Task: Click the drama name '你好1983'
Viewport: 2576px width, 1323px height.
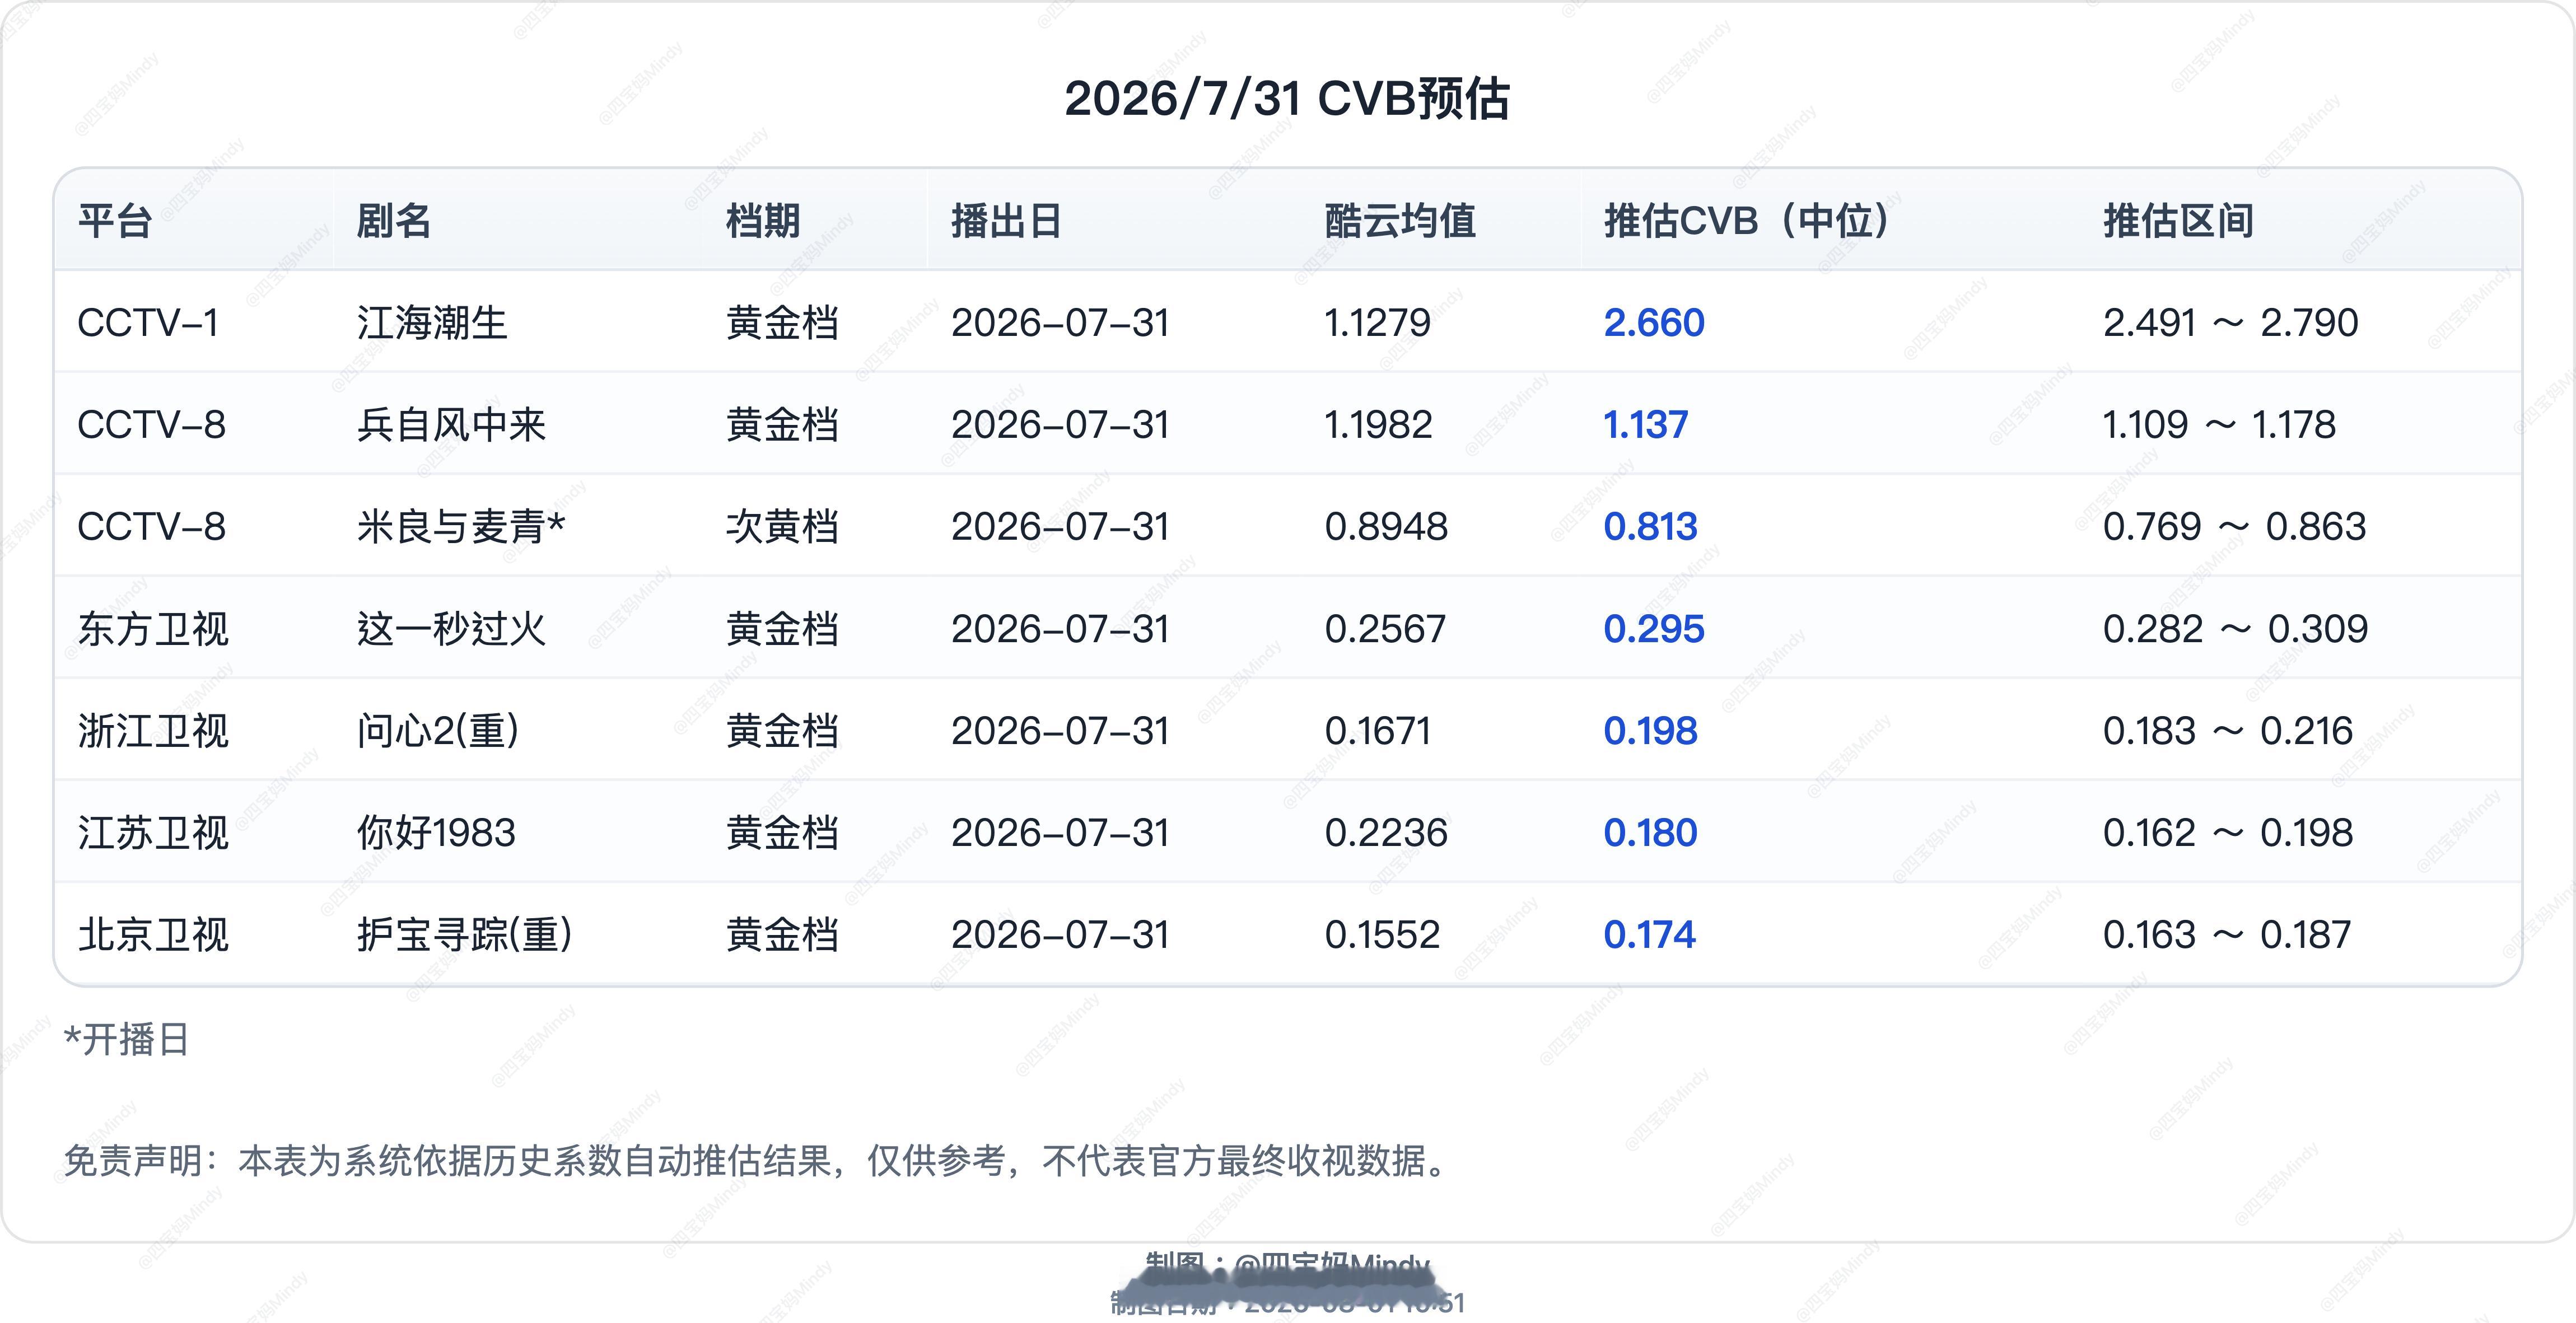Action: click(436, 833)
